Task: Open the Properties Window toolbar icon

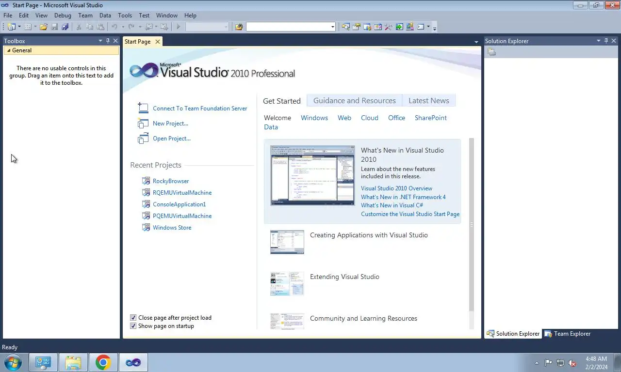Action: 357,27
